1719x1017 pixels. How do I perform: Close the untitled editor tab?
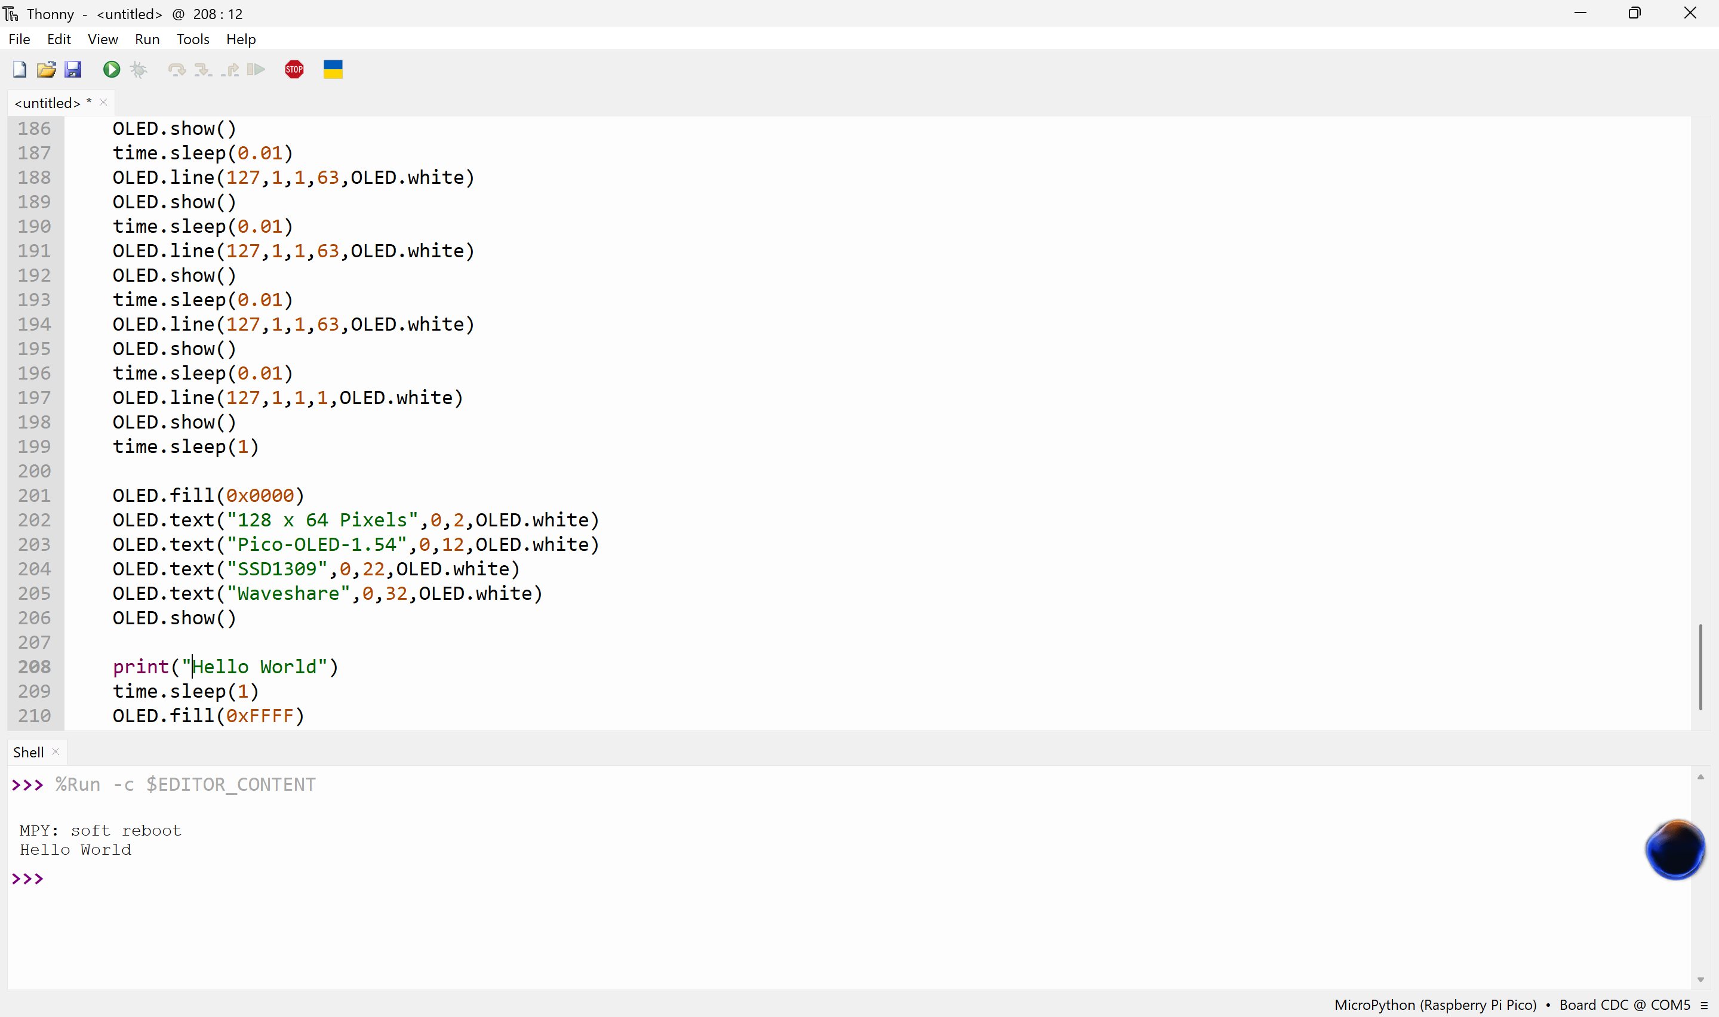tap(103, 102)
